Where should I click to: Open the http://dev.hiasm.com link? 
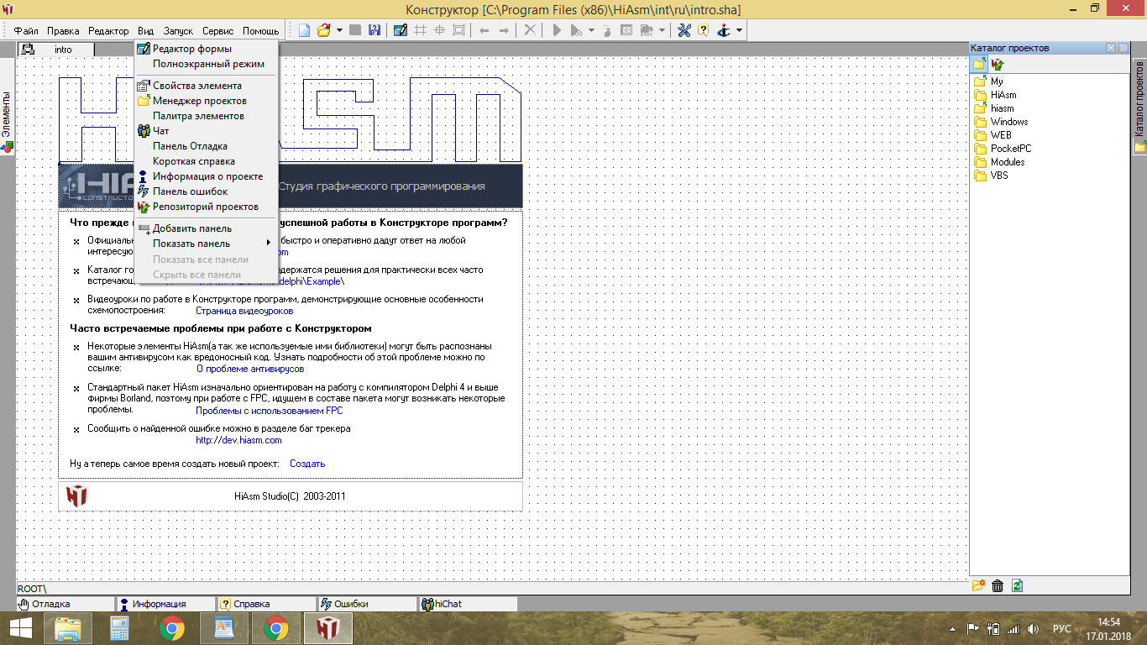point(238,440)
